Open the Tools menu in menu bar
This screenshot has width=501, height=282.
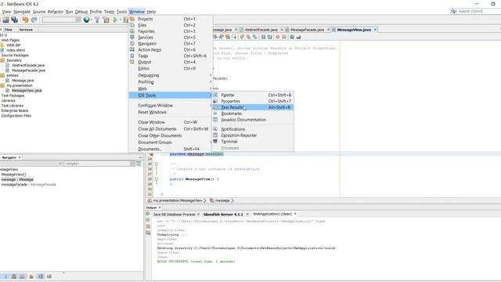pos(121,12)
